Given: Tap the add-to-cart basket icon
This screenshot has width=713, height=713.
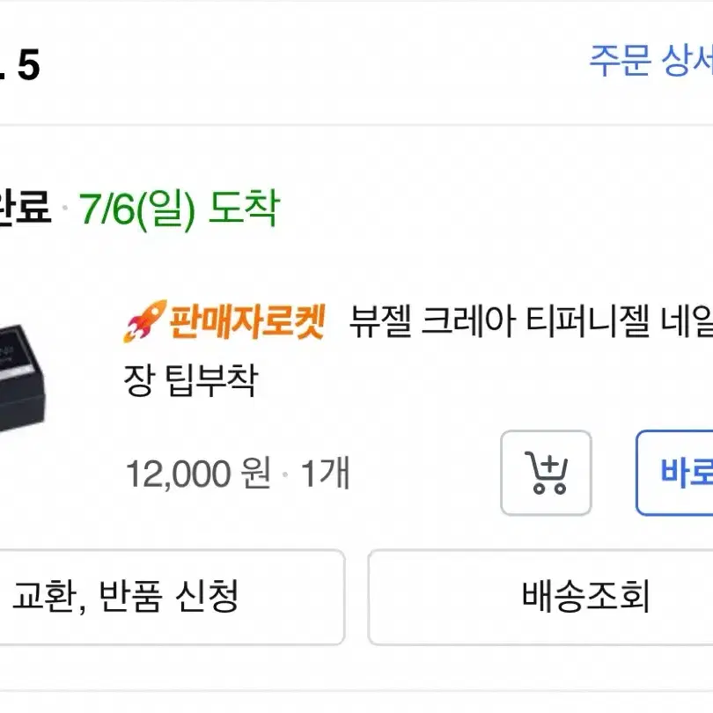Looking at the screenshot, I should tap(545, 473).
